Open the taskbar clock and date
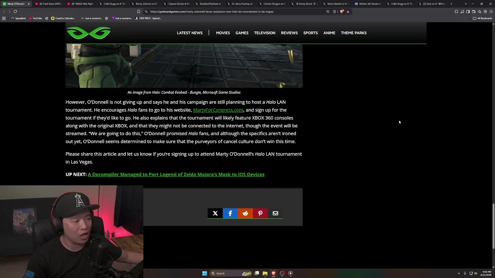The height and width of the screenshot is (278, 495). coord(486,273)
